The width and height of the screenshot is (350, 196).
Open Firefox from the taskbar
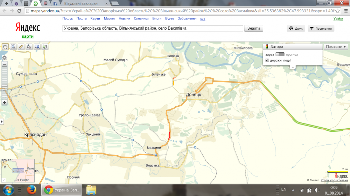[31, 190]
